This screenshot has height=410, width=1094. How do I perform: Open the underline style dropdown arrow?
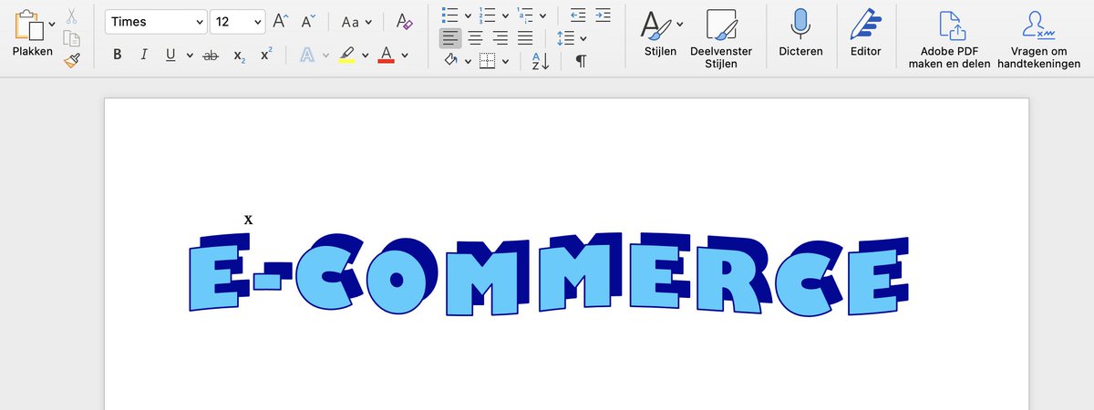(190, 56)
